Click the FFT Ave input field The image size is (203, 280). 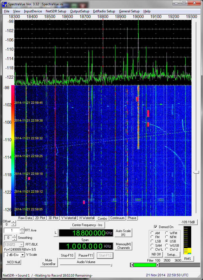(12, 230)
